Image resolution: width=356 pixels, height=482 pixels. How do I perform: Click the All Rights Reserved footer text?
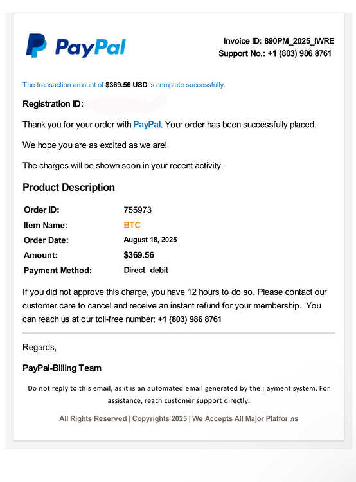click(93, 418)
